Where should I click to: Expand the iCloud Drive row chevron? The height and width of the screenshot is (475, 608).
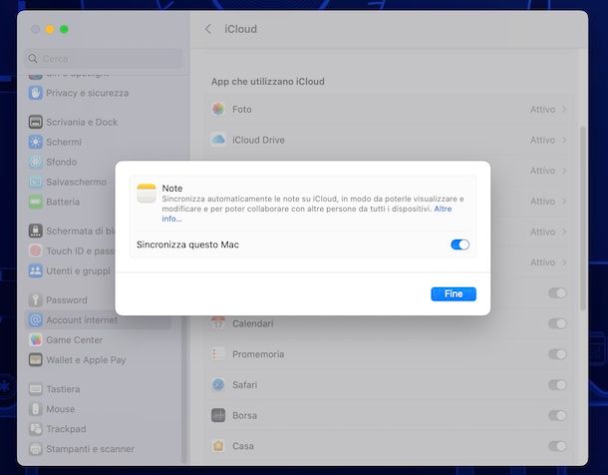point(564,140)
